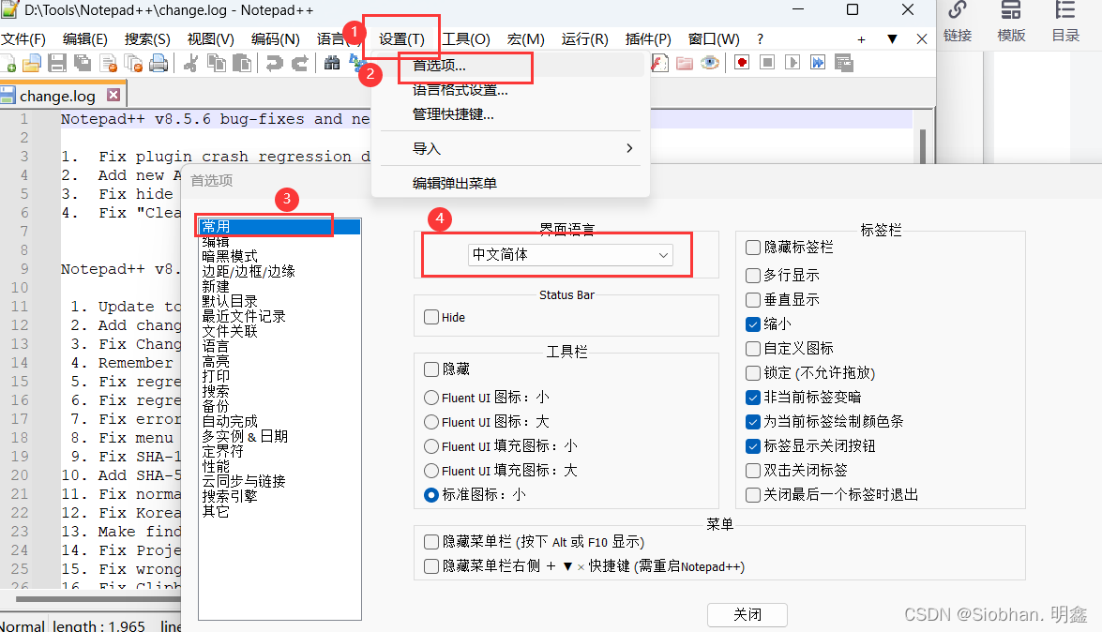The width and height of the screenshot is (1102, 632).
Task: Click the Monitoring eye toolbar icon
Action: tap(710, 63)
